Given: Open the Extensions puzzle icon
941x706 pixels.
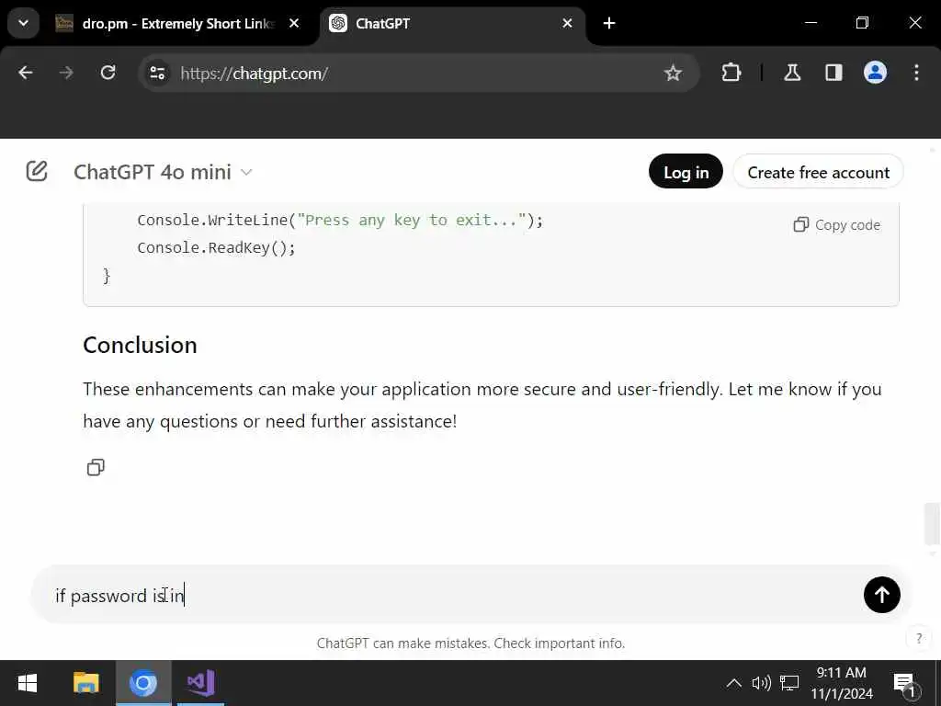Looking at the screenshot, I should [x=731, y=74].
